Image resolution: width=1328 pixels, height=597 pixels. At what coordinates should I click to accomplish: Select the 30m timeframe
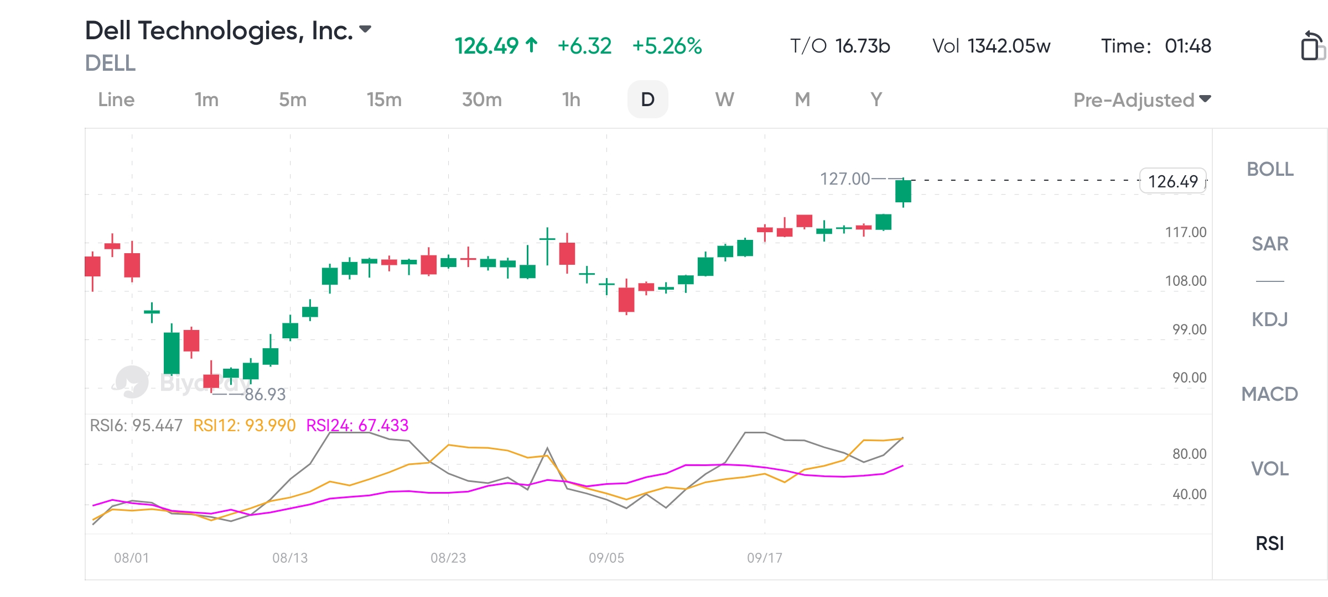click(x=482, y=99)
